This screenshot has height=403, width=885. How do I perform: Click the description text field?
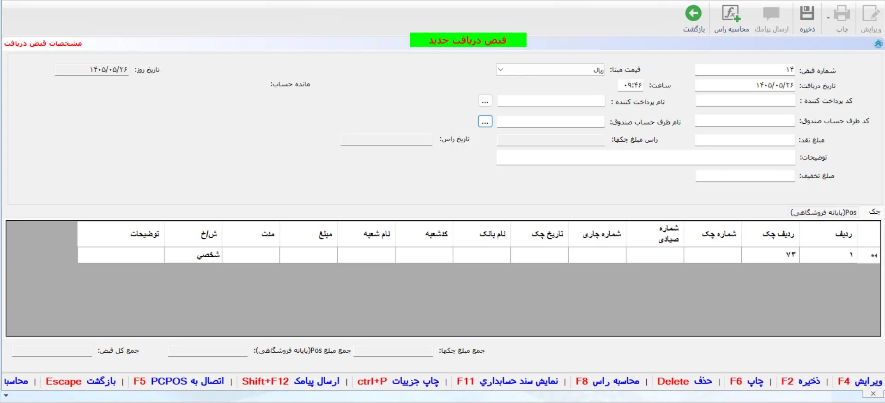pos(646,157)
